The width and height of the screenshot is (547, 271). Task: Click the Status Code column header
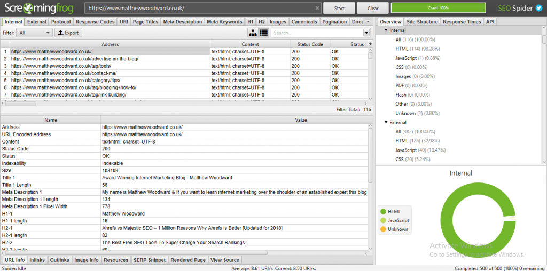[x=310, y=44]
